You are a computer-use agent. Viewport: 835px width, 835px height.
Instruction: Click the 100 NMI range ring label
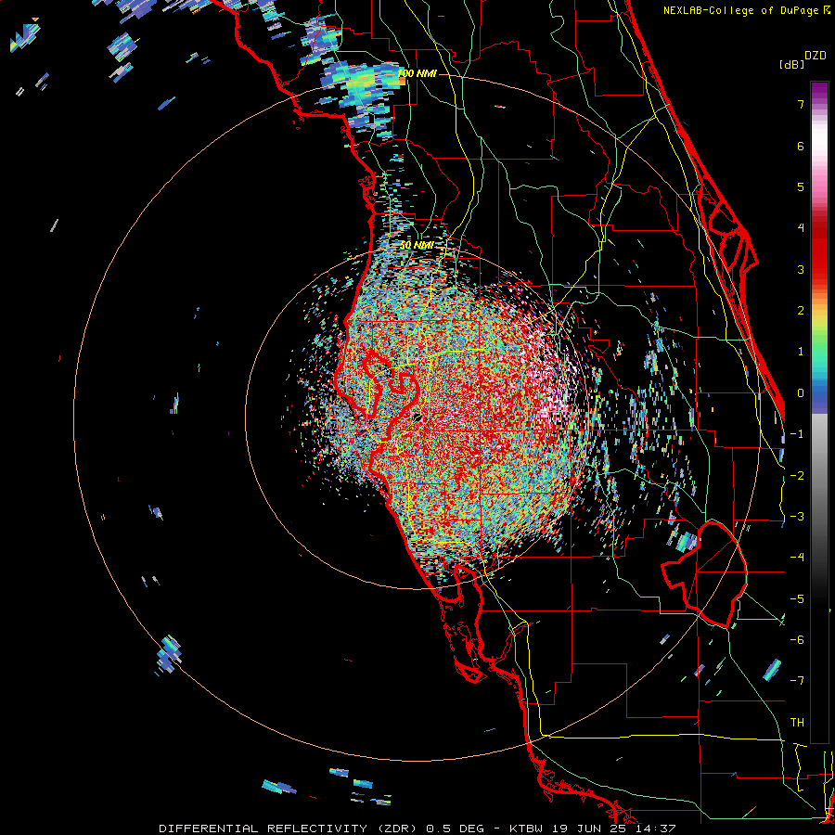pyautogui.click(x=417, y=73)
